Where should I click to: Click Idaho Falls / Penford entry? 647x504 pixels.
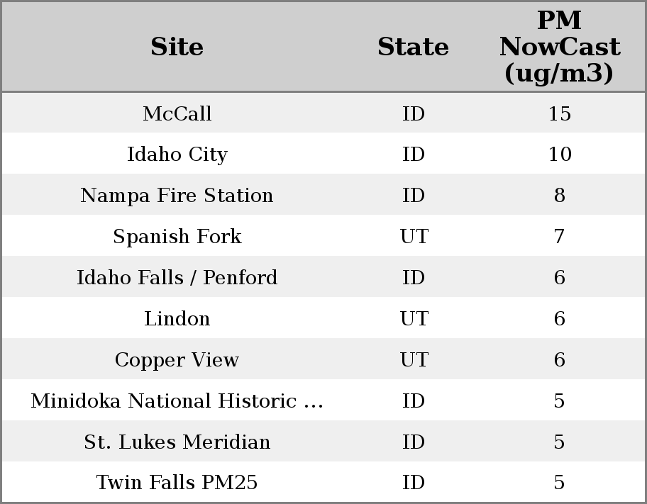coord(177,278)
